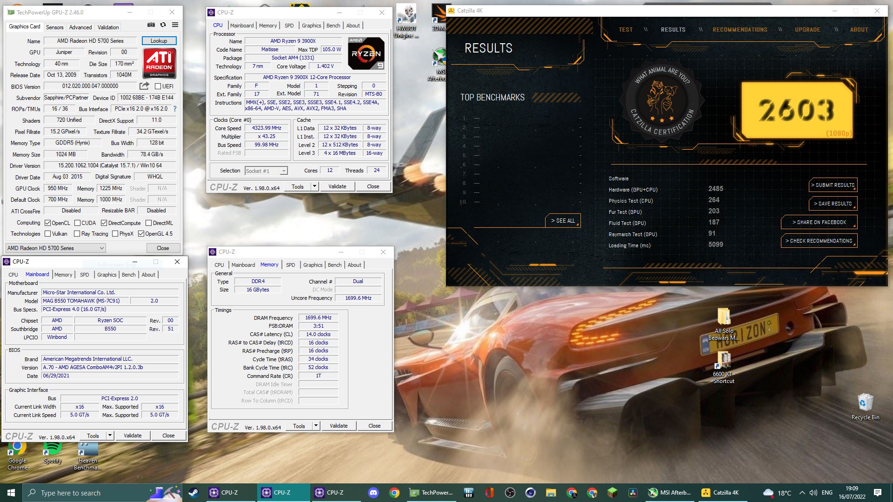Switch to MSI Afterburner in taskbar
Screen dimensions: 893x502
pos(670,493)
